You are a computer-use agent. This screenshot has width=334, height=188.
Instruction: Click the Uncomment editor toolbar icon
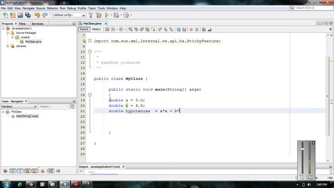click(x=210, y=29)
